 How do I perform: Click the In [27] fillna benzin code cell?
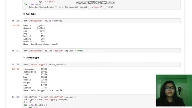pyautogui.click(x=101, y=51)
